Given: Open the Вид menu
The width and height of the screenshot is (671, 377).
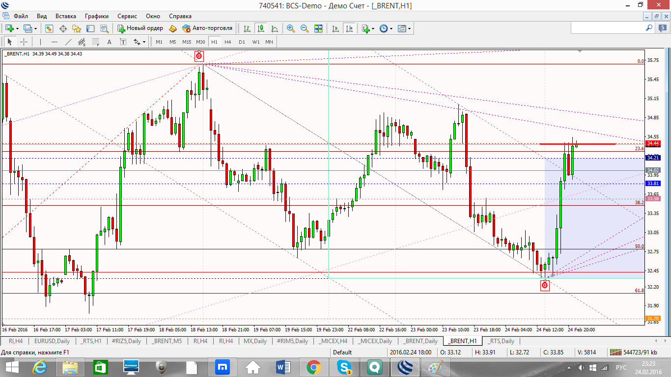Looking at the screenshot, I should (42, 16).
